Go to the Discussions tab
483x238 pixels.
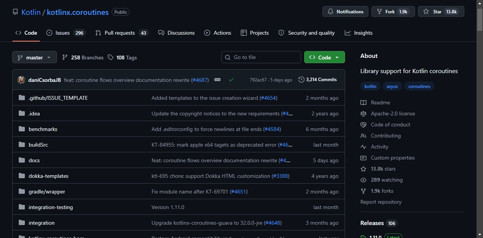point(176,33)
